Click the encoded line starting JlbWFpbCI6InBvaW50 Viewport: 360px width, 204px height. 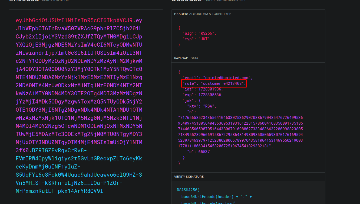coord(79,28)
